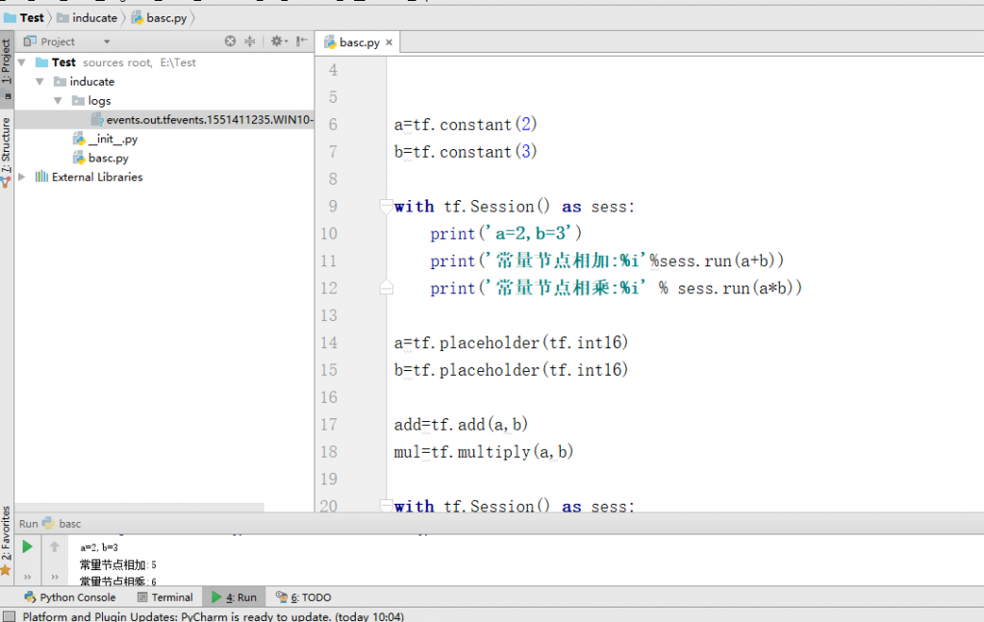Open the Python Console tab

pos(69,597)
